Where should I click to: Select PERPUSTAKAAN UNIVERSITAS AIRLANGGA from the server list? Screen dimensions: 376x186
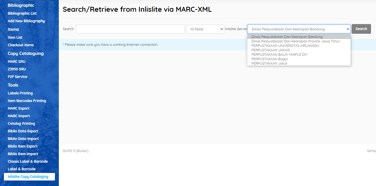click(x=285, y=46)
